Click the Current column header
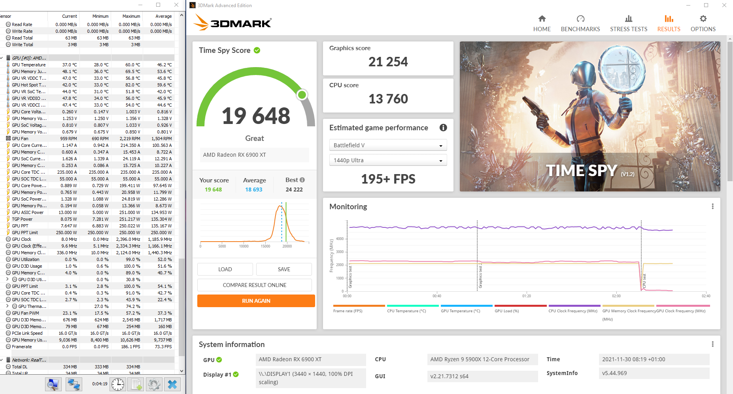733x394 pixels. pos(63,16)
